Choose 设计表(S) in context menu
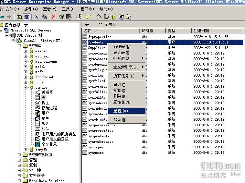This screenshot has width=245, height=183. 127,53
